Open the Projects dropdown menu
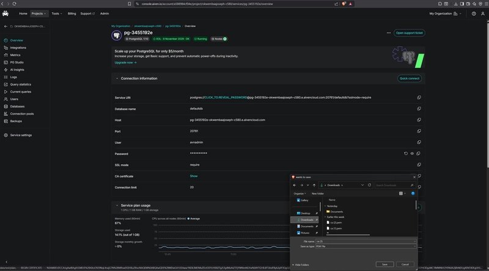The height and width of the screenshot is (271, 489). pyautogui.click(x=39, y=13)
